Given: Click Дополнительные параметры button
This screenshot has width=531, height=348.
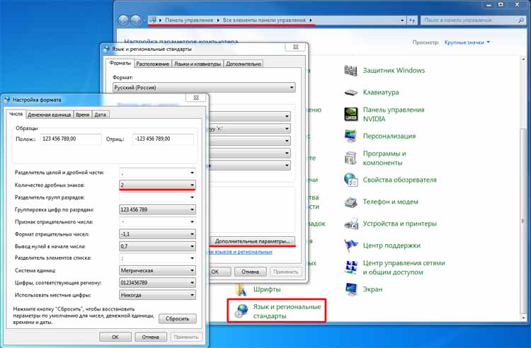Looking at the screenshot, I should (x=252, y=241).
